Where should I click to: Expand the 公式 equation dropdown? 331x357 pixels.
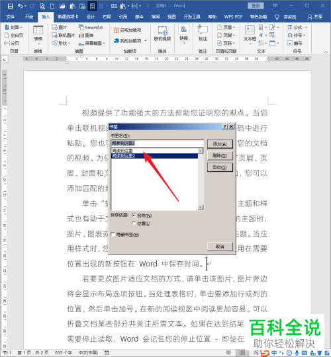pos(306,27)
